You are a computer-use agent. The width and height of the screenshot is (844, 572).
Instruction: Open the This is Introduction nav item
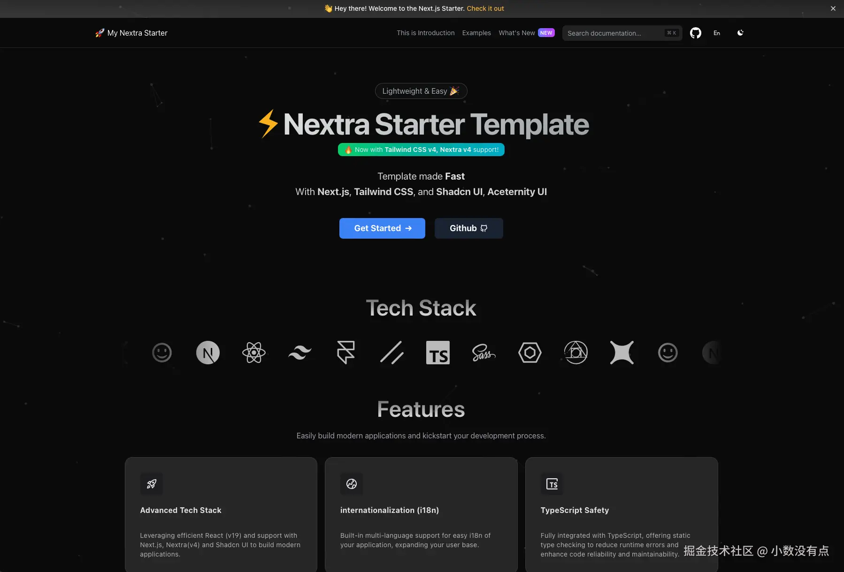coord(426,33)
